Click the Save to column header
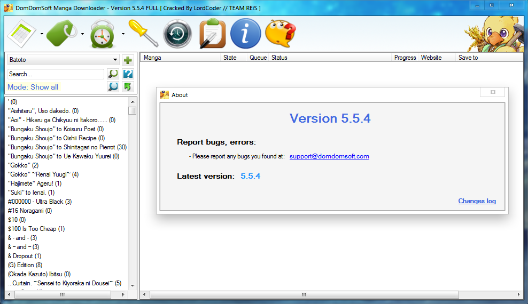528x304 pixels. point(490,58)
